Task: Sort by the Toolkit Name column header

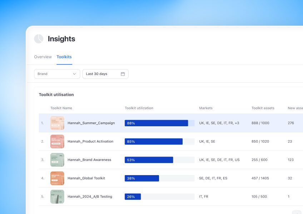Action: click(61, 108)
